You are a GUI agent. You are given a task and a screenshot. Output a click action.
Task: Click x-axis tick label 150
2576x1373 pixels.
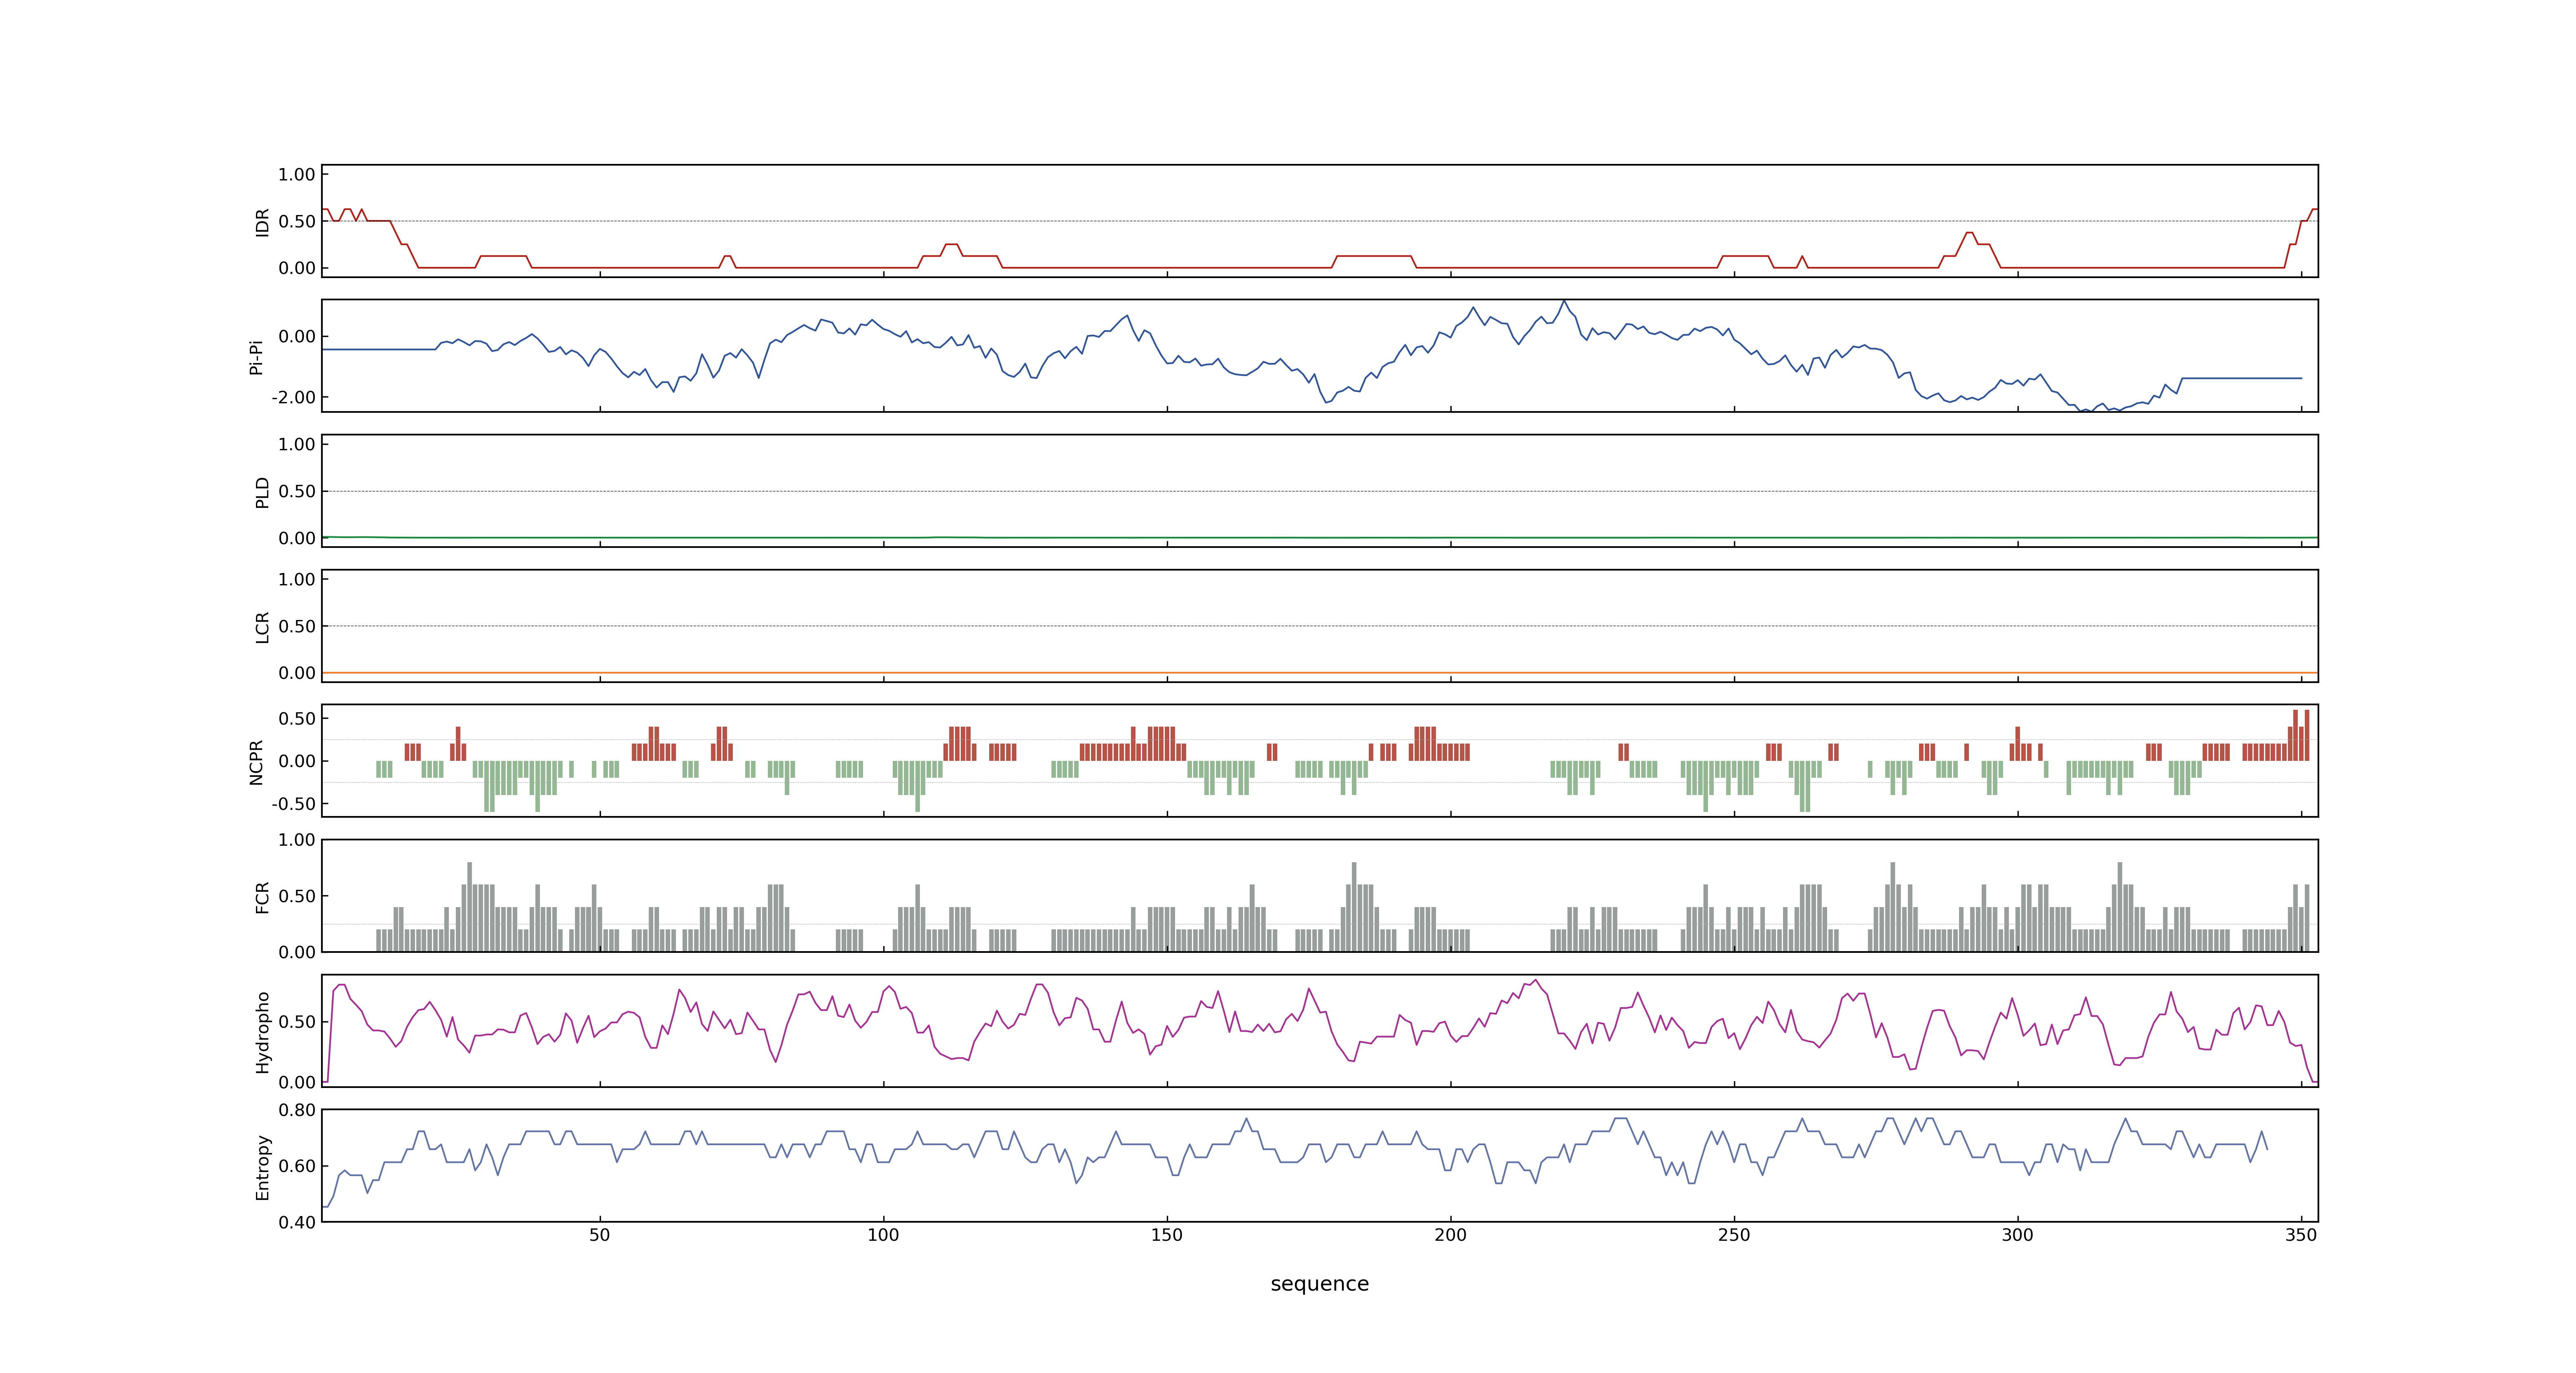[x=1166, y=1235]
